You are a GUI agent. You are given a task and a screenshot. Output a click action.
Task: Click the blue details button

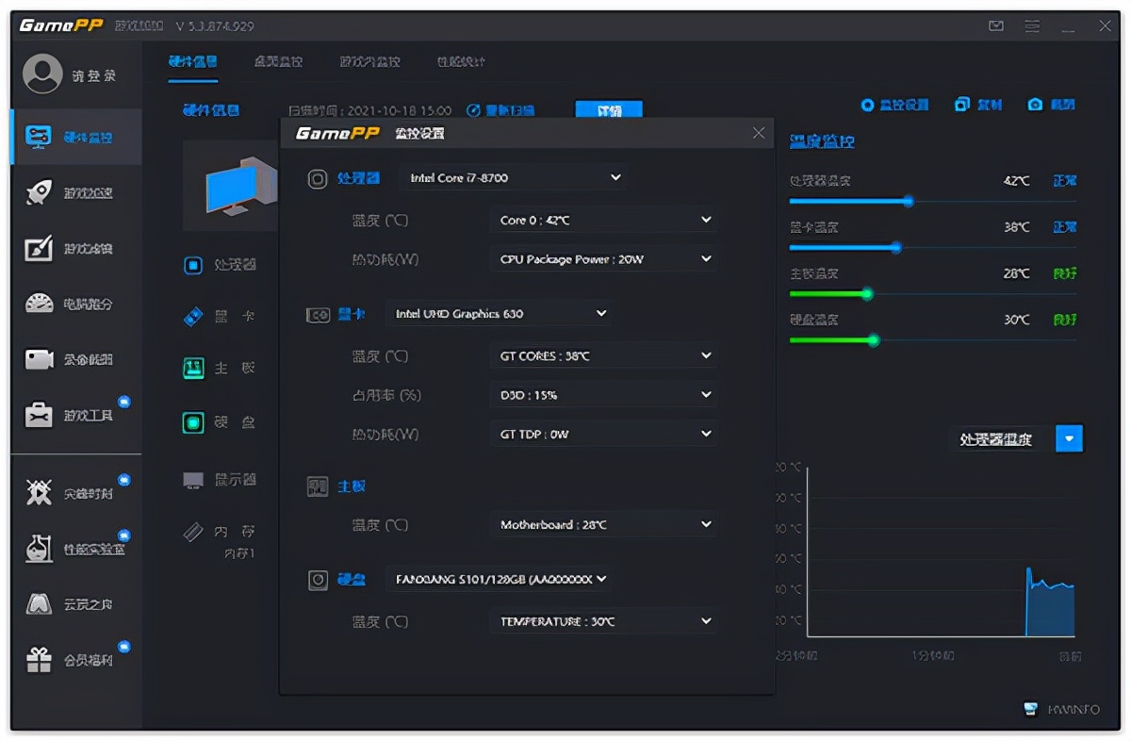click(609, 110)
